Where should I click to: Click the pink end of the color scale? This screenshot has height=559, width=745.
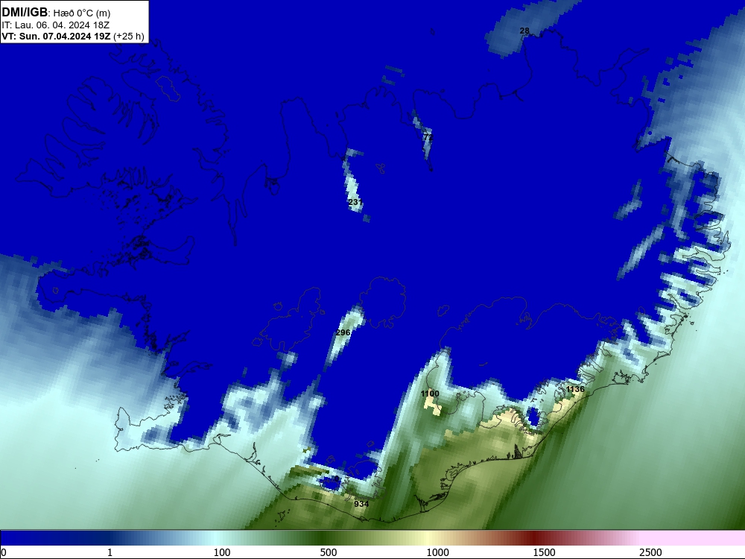(694, 538)
